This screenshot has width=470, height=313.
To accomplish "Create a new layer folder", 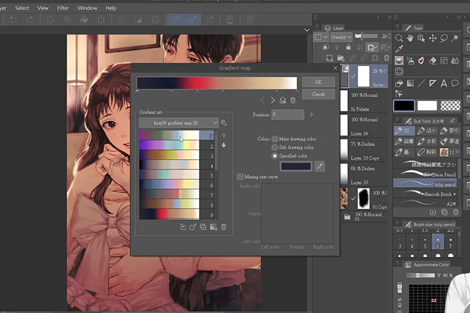I will pos(341,58).
